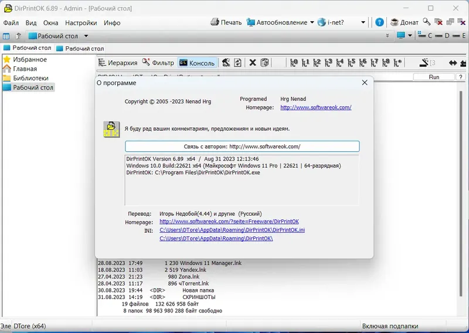The width and height of the screenshot is (469, 333).
Task: Set tree depth level all (asterisk) icon
Action: click(397, 63)
